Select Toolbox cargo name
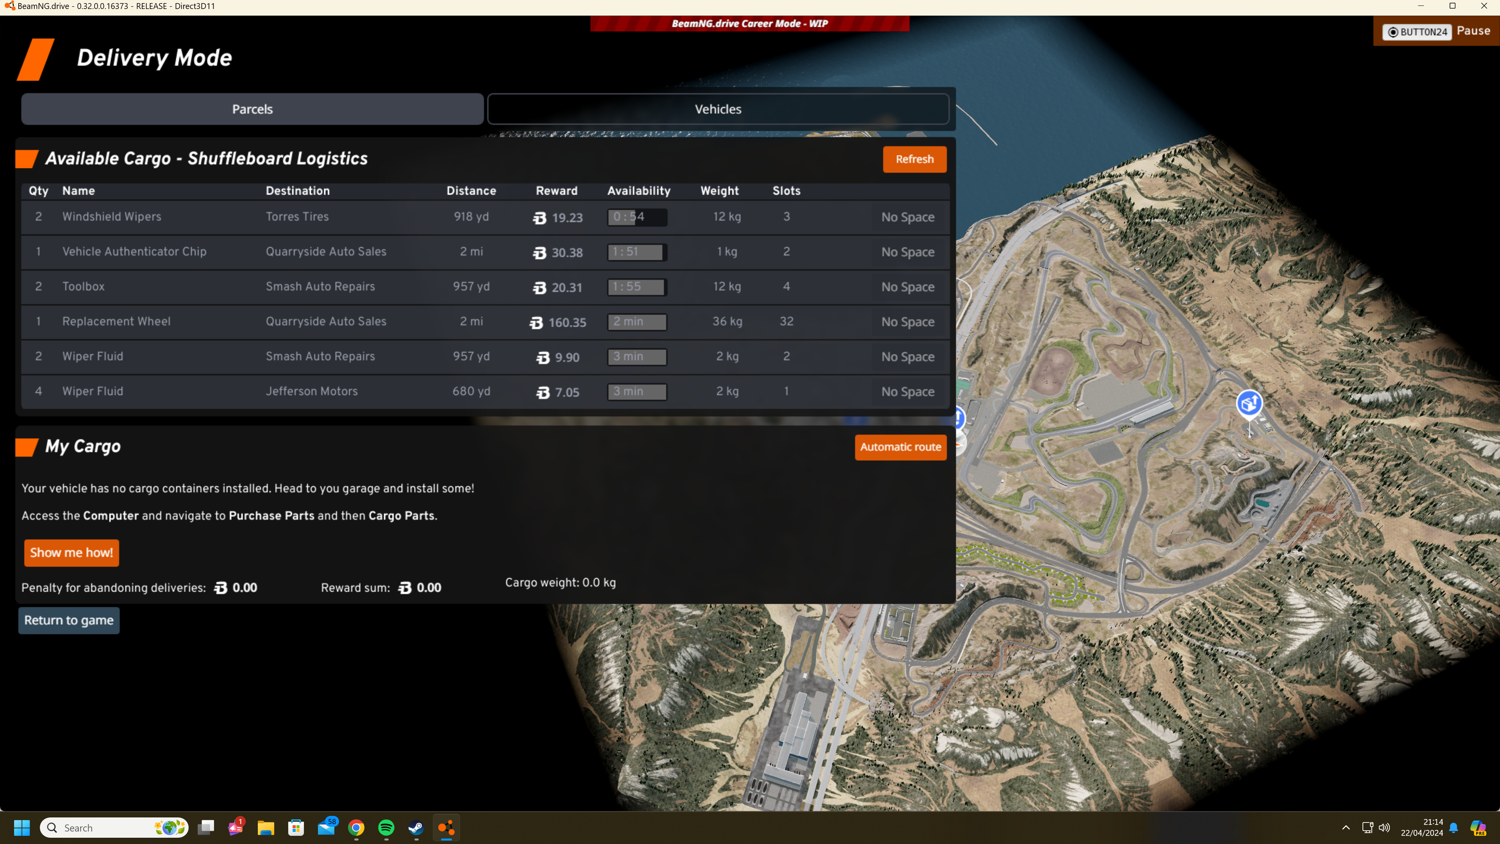 pos(83,286)
